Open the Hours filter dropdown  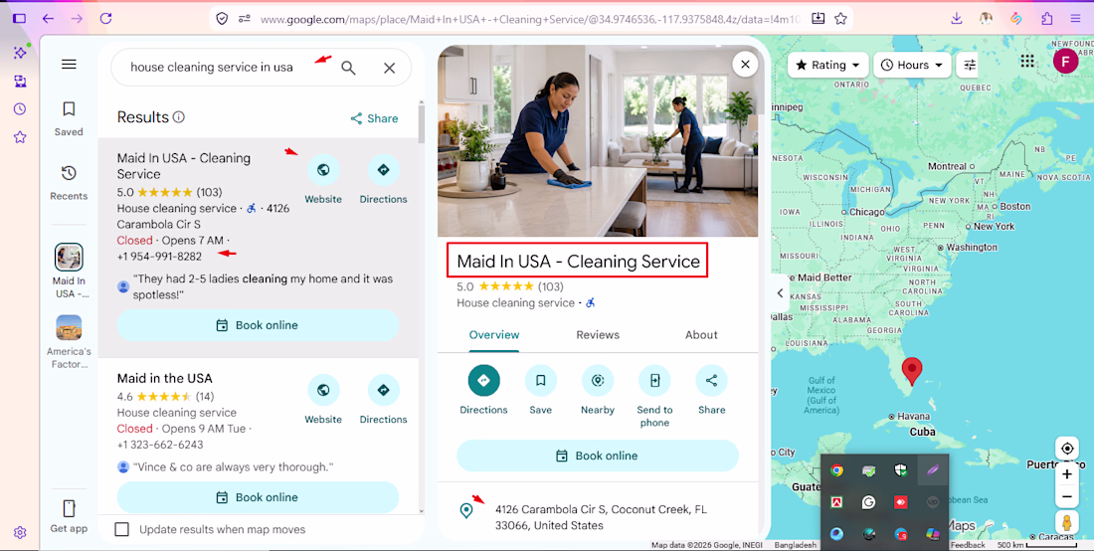click(x=912, y=65)
